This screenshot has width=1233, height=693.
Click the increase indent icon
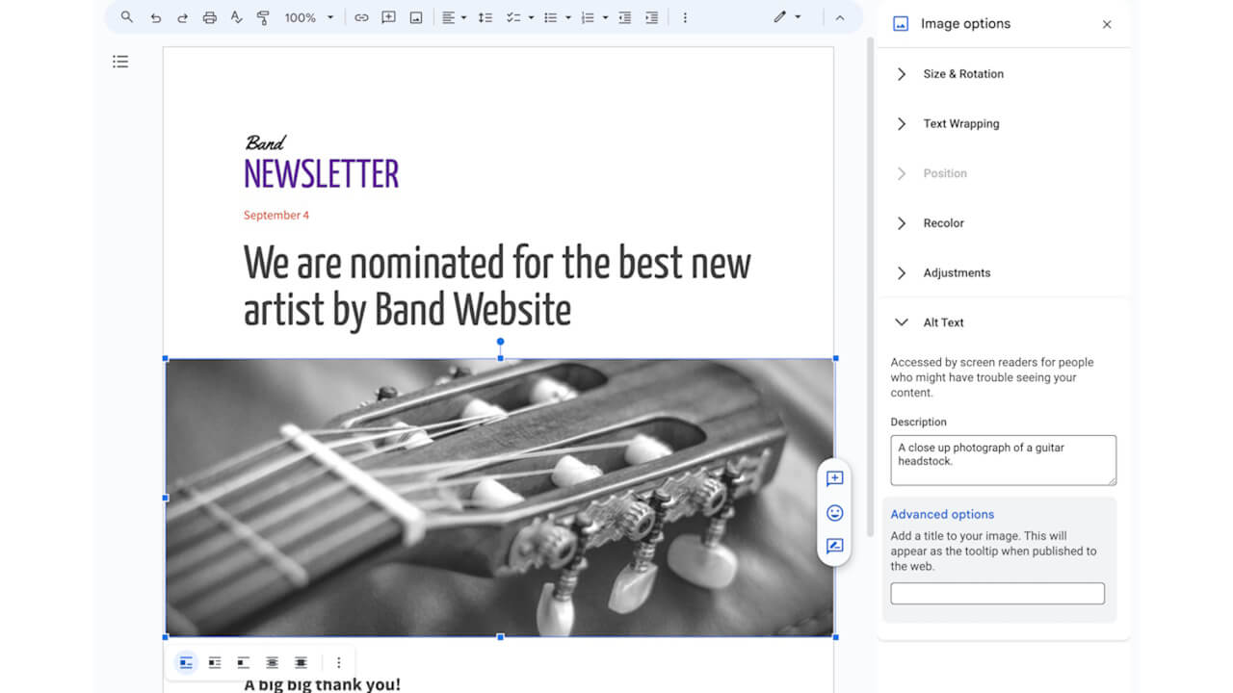tap(652, 17)
